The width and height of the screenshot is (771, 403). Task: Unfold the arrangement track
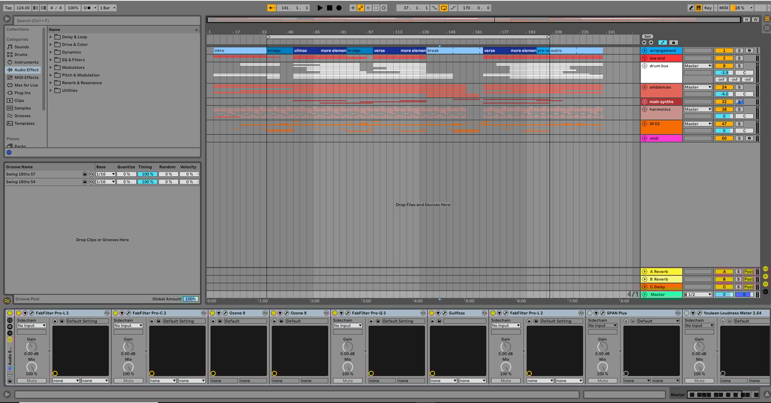tap(645, 51)
